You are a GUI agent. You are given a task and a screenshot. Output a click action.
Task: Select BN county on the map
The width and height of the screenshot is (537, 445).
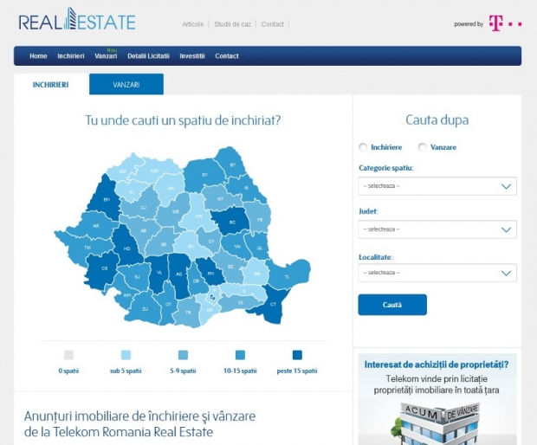[171, 188]
